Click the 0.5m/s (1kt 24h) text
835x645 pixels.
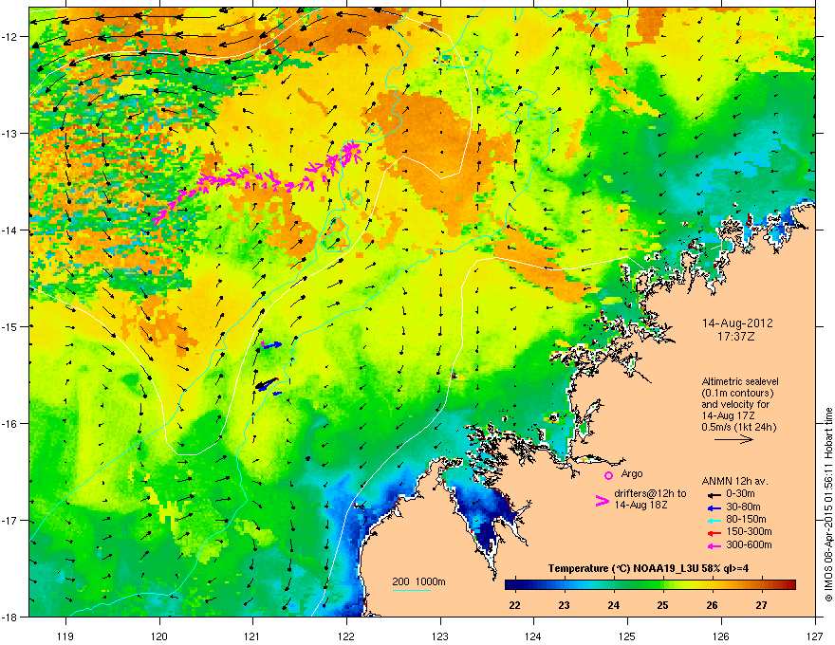739,427
